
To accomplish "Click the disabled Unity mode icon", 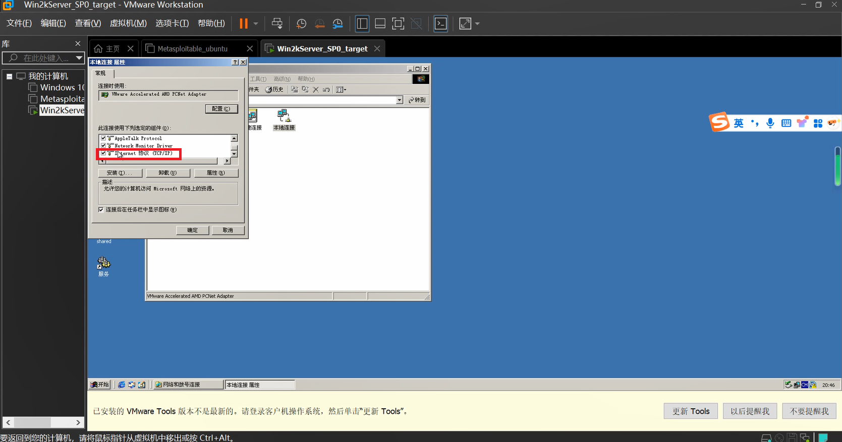I will click(x=416, y=24).
